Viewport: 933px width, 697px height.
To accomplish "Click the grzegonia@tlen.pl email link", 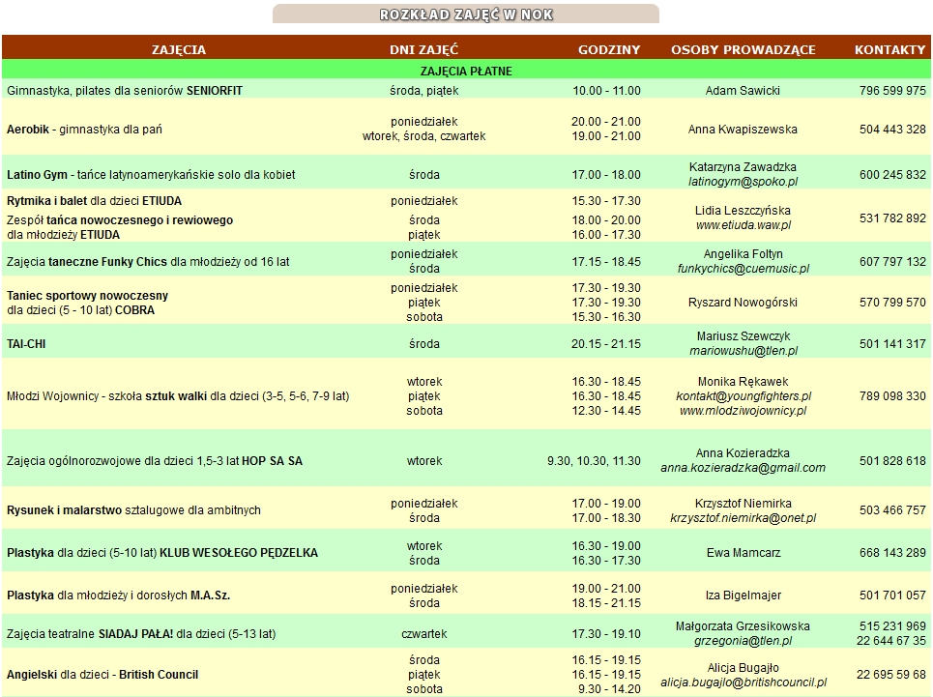I will point(743,640).
